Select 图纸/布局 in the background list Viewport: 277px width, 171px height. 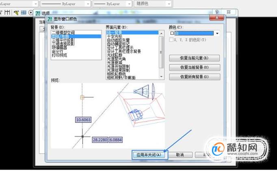(76, 36)
